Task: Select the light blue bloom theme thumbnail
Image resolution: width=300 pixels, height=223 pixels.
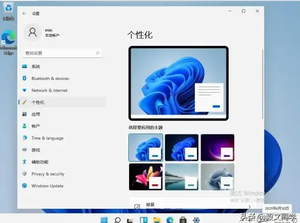Action: pyautogui.click(x=146, y=148)
